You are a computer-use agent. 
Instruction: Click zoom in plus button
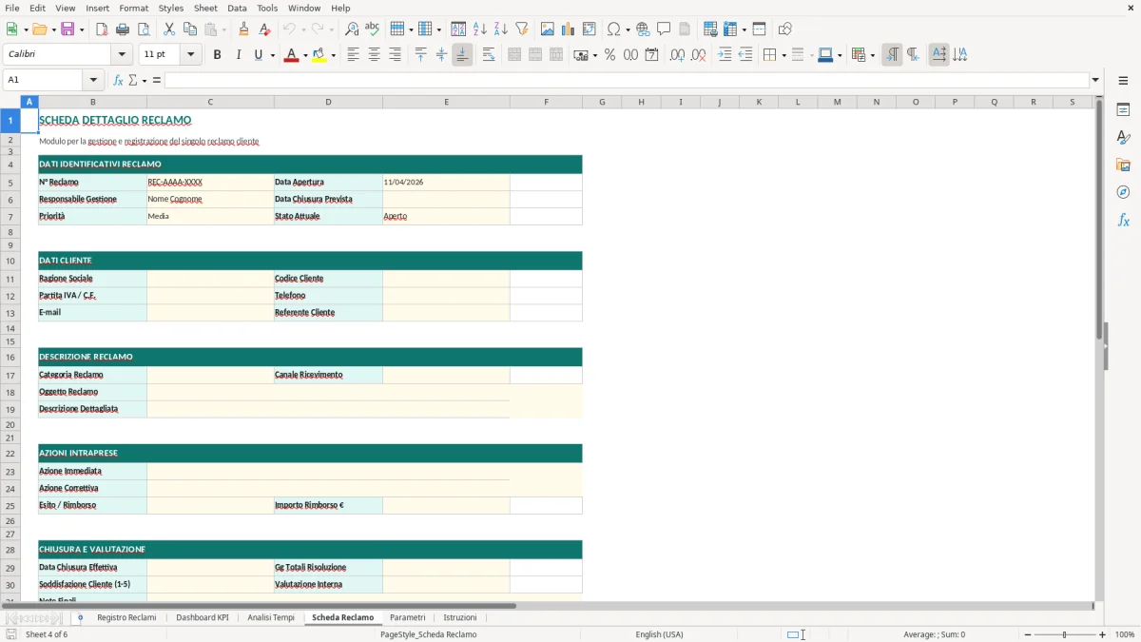1102,634
